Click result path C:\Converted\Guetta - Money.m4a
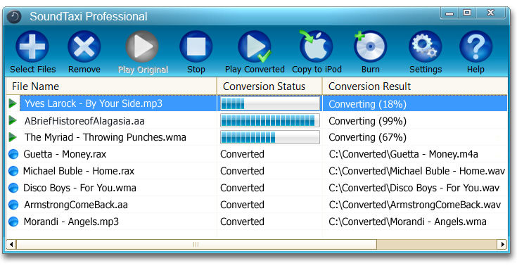Screen dimensions: 517x275 403,154
